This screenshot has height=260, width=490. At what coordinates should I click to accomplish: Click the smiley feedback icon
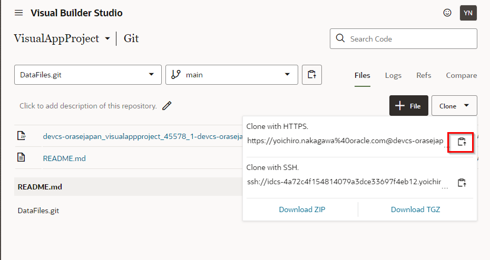tap(447, 13)
